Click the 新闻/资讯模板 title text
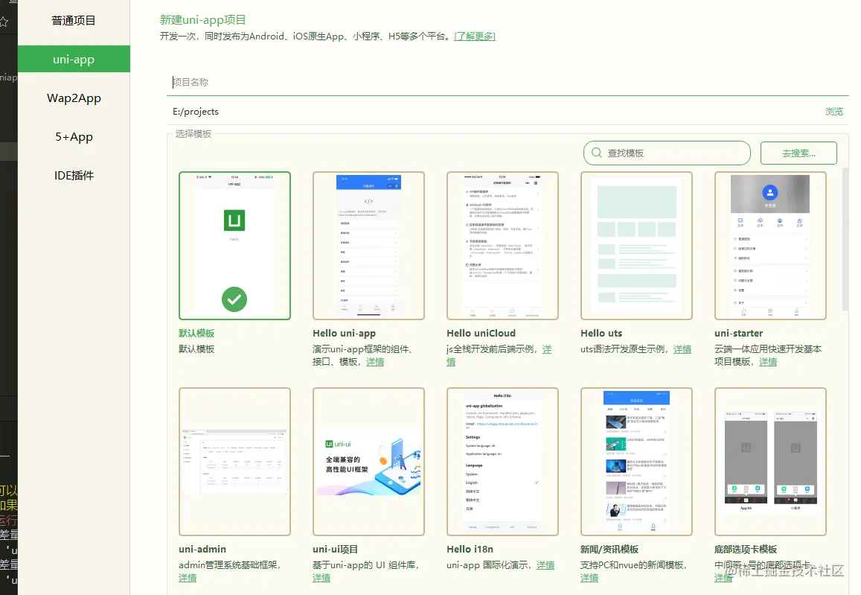Image resolution: width=861 pixels, height=595 pixels. pos(609,550)
